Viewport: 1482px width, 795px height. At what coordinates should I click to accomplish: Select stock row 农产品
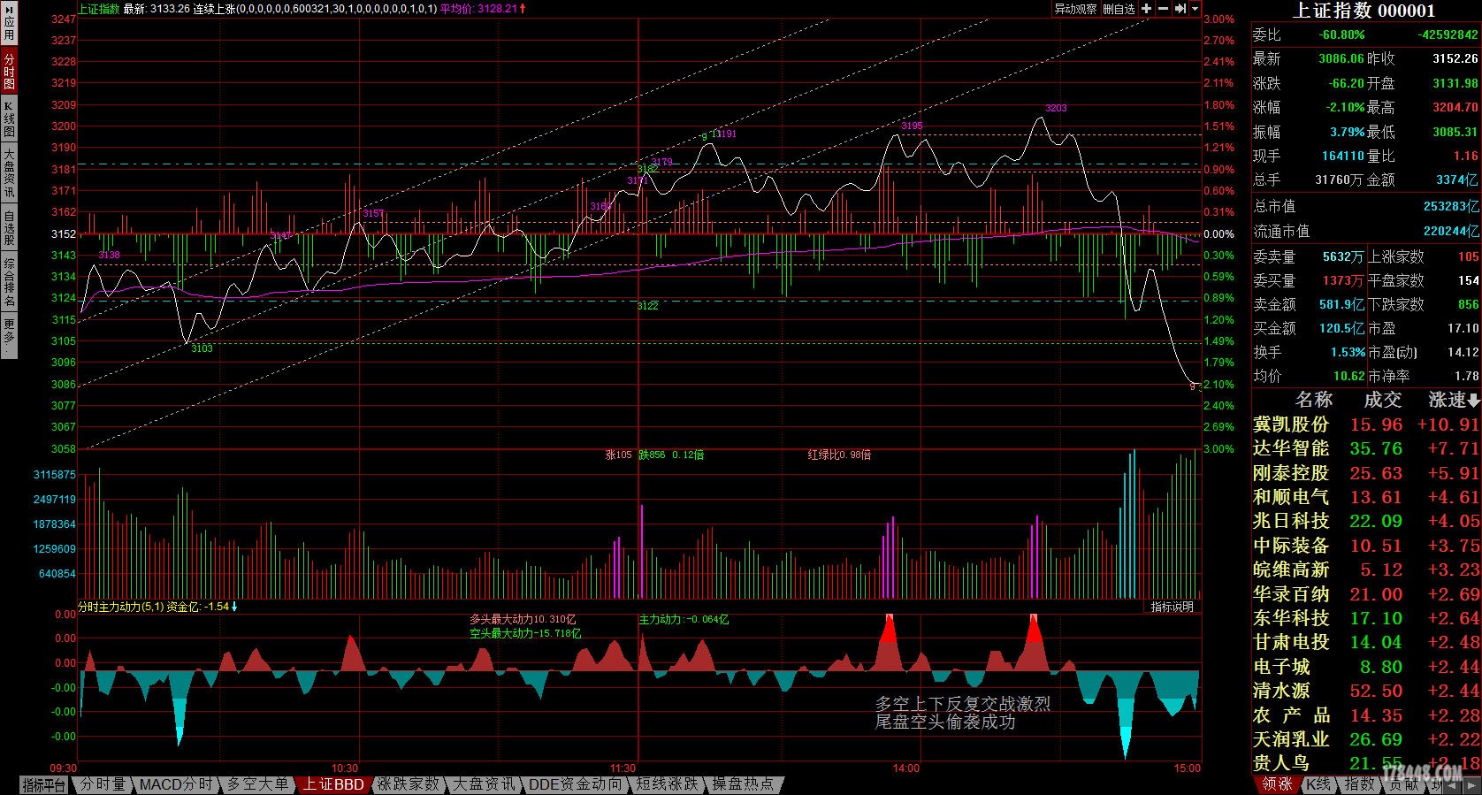pos(1366,715)
